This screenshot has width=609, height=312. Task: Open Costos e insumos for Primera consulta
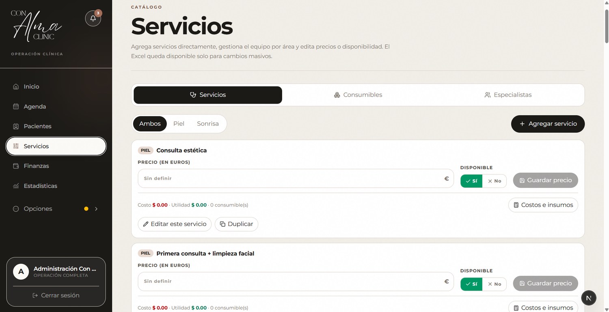click(x=543, y=308)
